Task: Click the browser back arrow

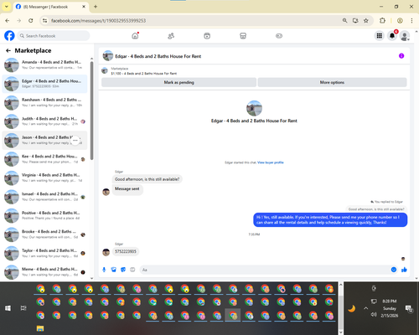Action: point(8,20)
